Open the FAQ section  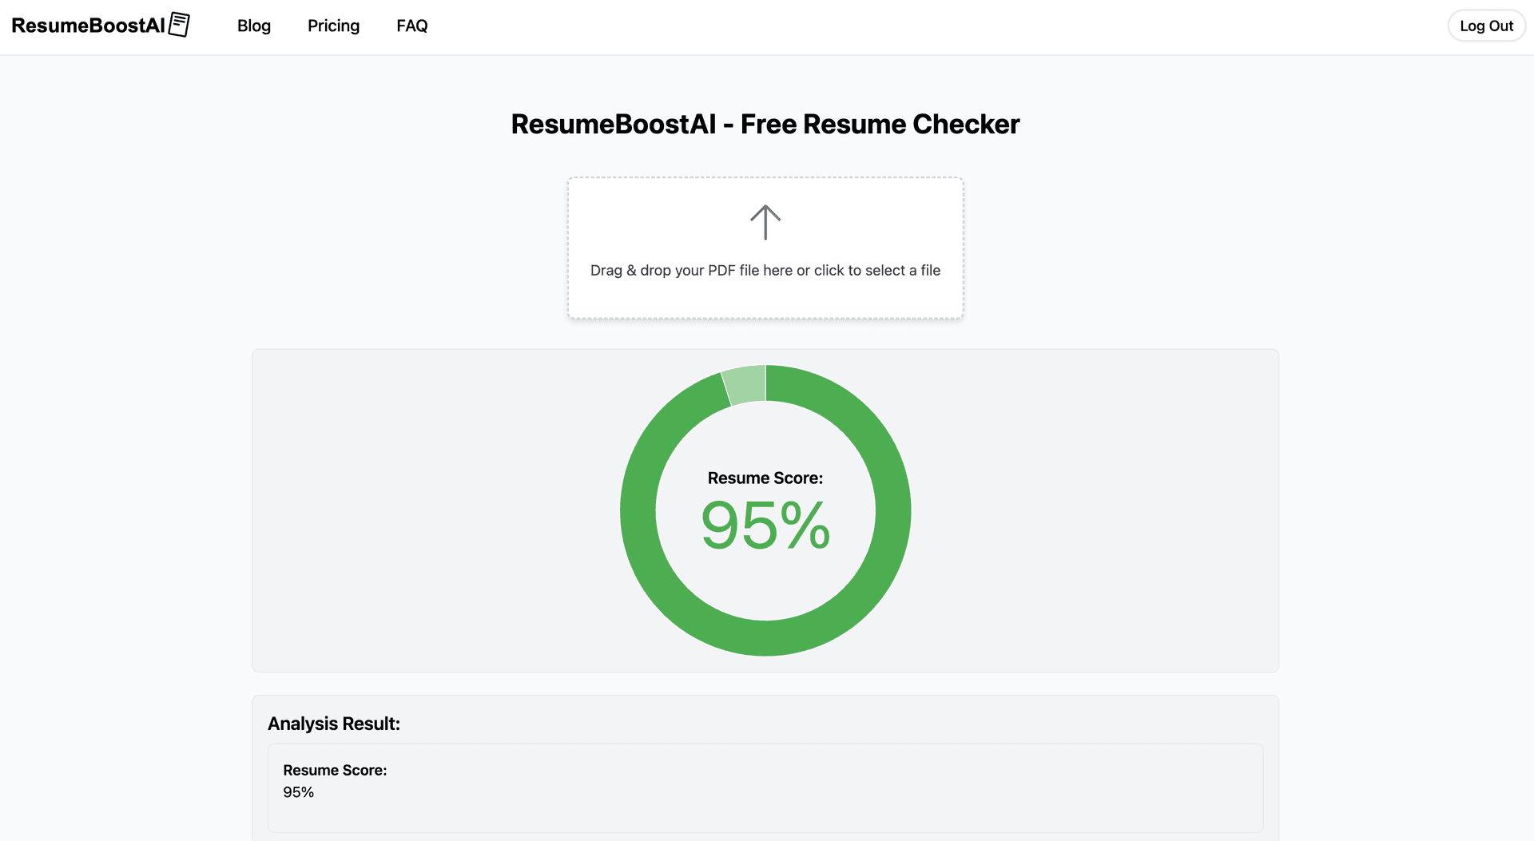pyautogui.click(x=411, y=26)
